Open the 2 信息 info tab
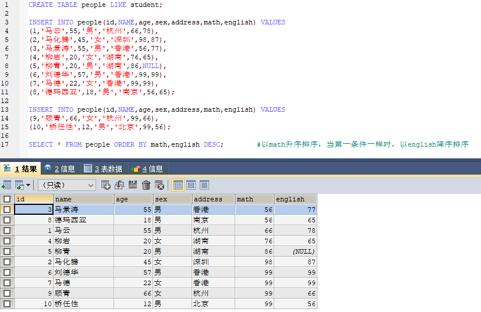Screen dimensions: 481x312 [60, 168]
